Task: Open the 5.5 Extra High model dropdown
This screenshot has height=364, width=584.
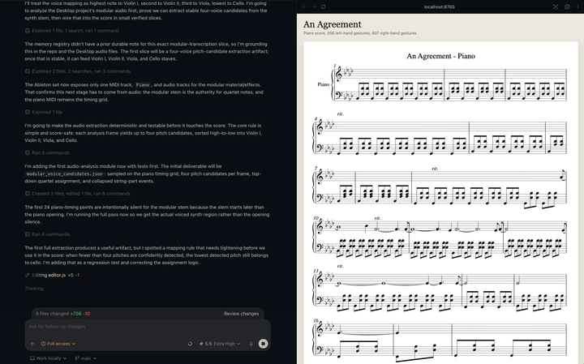Action: pyautogui.click(x=220, y=344)
